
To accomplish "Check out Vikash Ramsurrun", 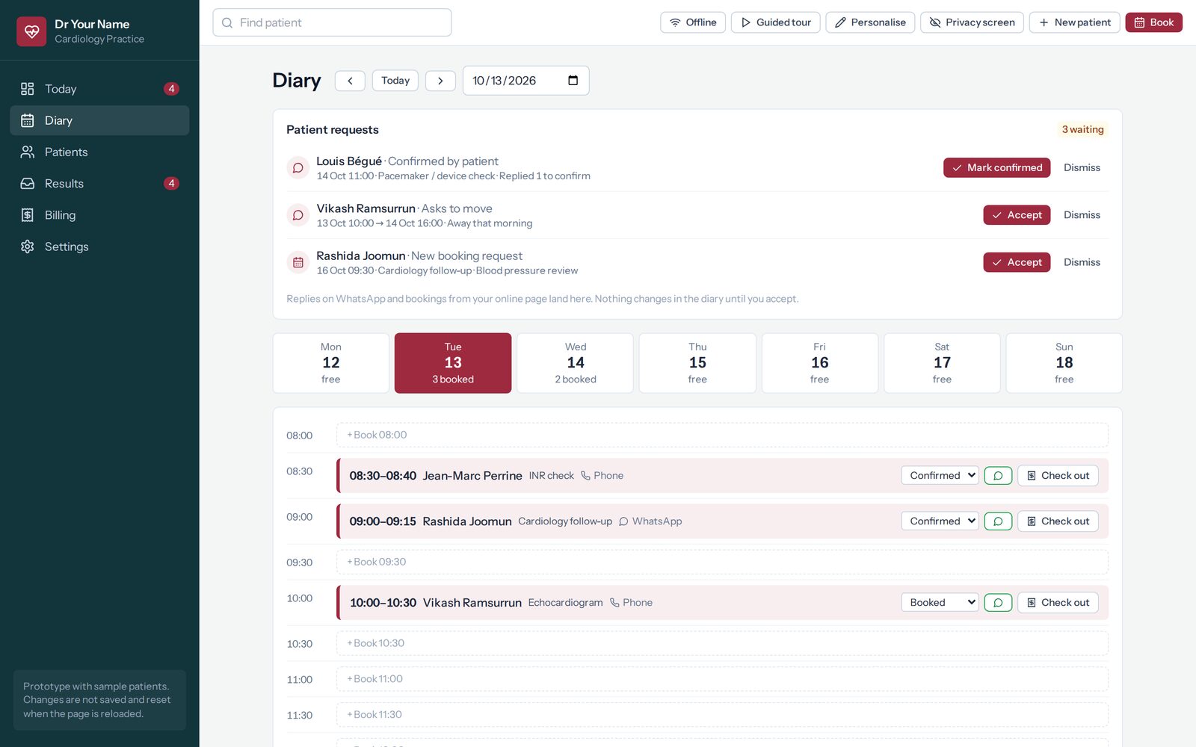I will 1058,603.
